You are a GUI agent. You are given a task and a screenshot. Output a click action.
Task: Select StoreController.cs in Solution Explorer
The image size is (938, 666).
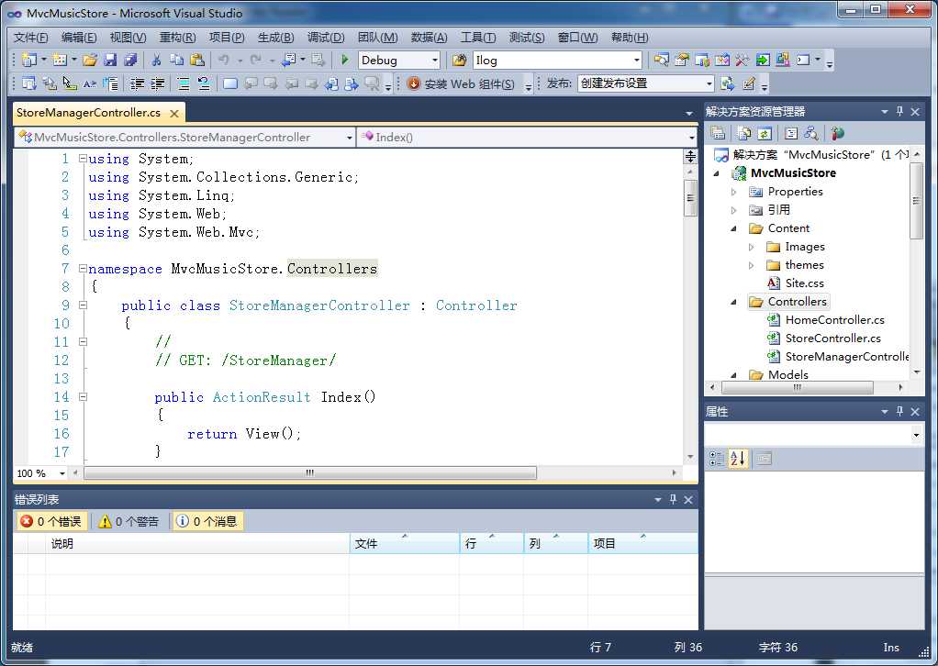point(832,339)
